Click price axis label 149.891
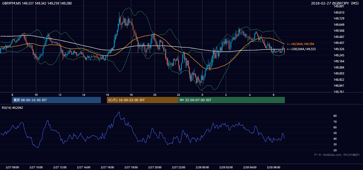This screenshot has width=363, height=170. coord(339,6)
